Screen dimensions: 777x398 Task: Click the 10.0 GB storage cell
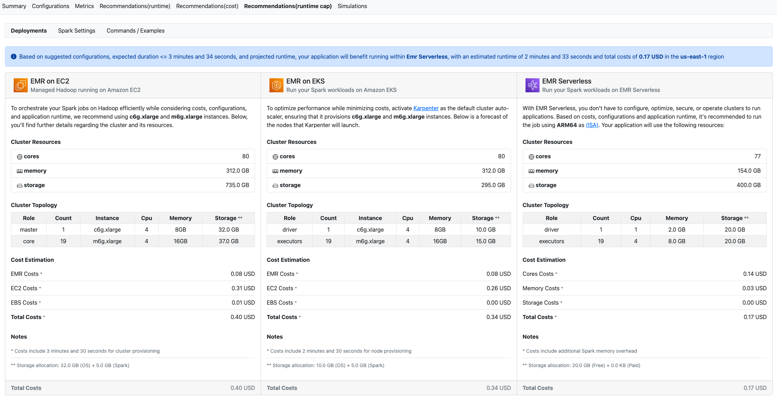click(486, 230)
